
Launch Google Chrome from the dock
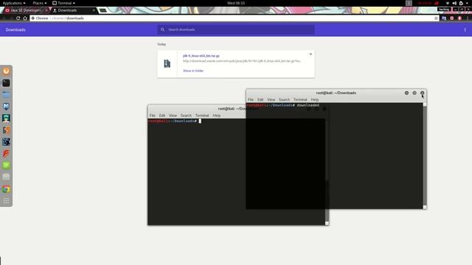tap(6, 189)
